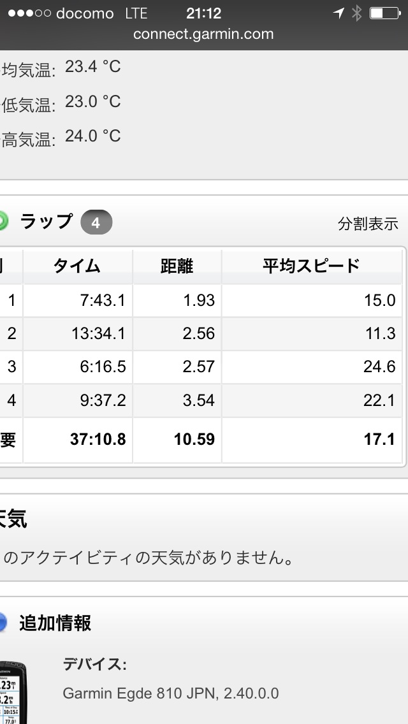
Task: Tap the location arrow status icon
Action: point(339,13)
